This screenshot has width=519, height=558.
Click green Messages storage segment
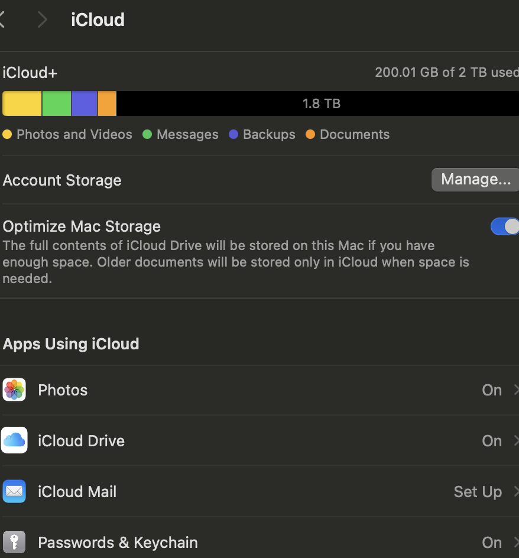[57, 103]
